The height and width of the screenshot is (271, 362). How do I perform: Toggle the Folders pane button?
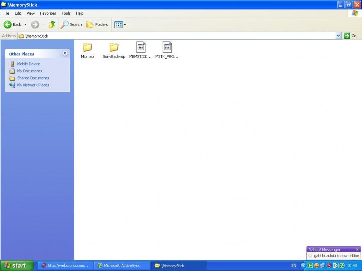pyautogui.click(x=97, y=24)
